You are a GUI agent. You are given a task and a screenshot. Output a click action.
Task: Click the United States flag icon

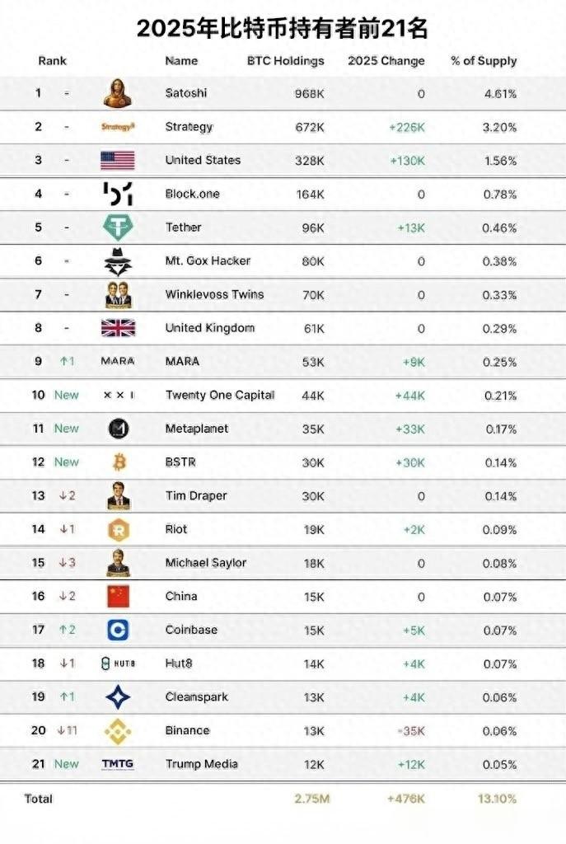[118, 160]
